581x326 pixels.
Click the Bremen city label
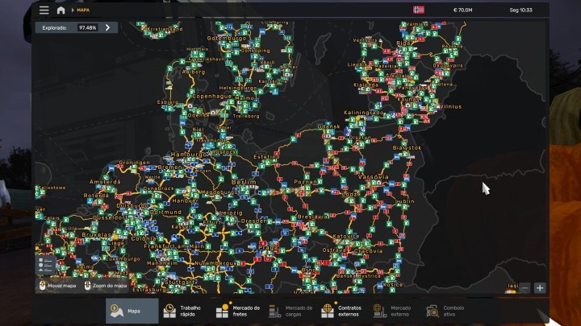click(x=169, y=167)
